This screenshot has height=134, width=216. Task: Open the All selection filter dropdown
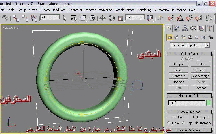57,17
